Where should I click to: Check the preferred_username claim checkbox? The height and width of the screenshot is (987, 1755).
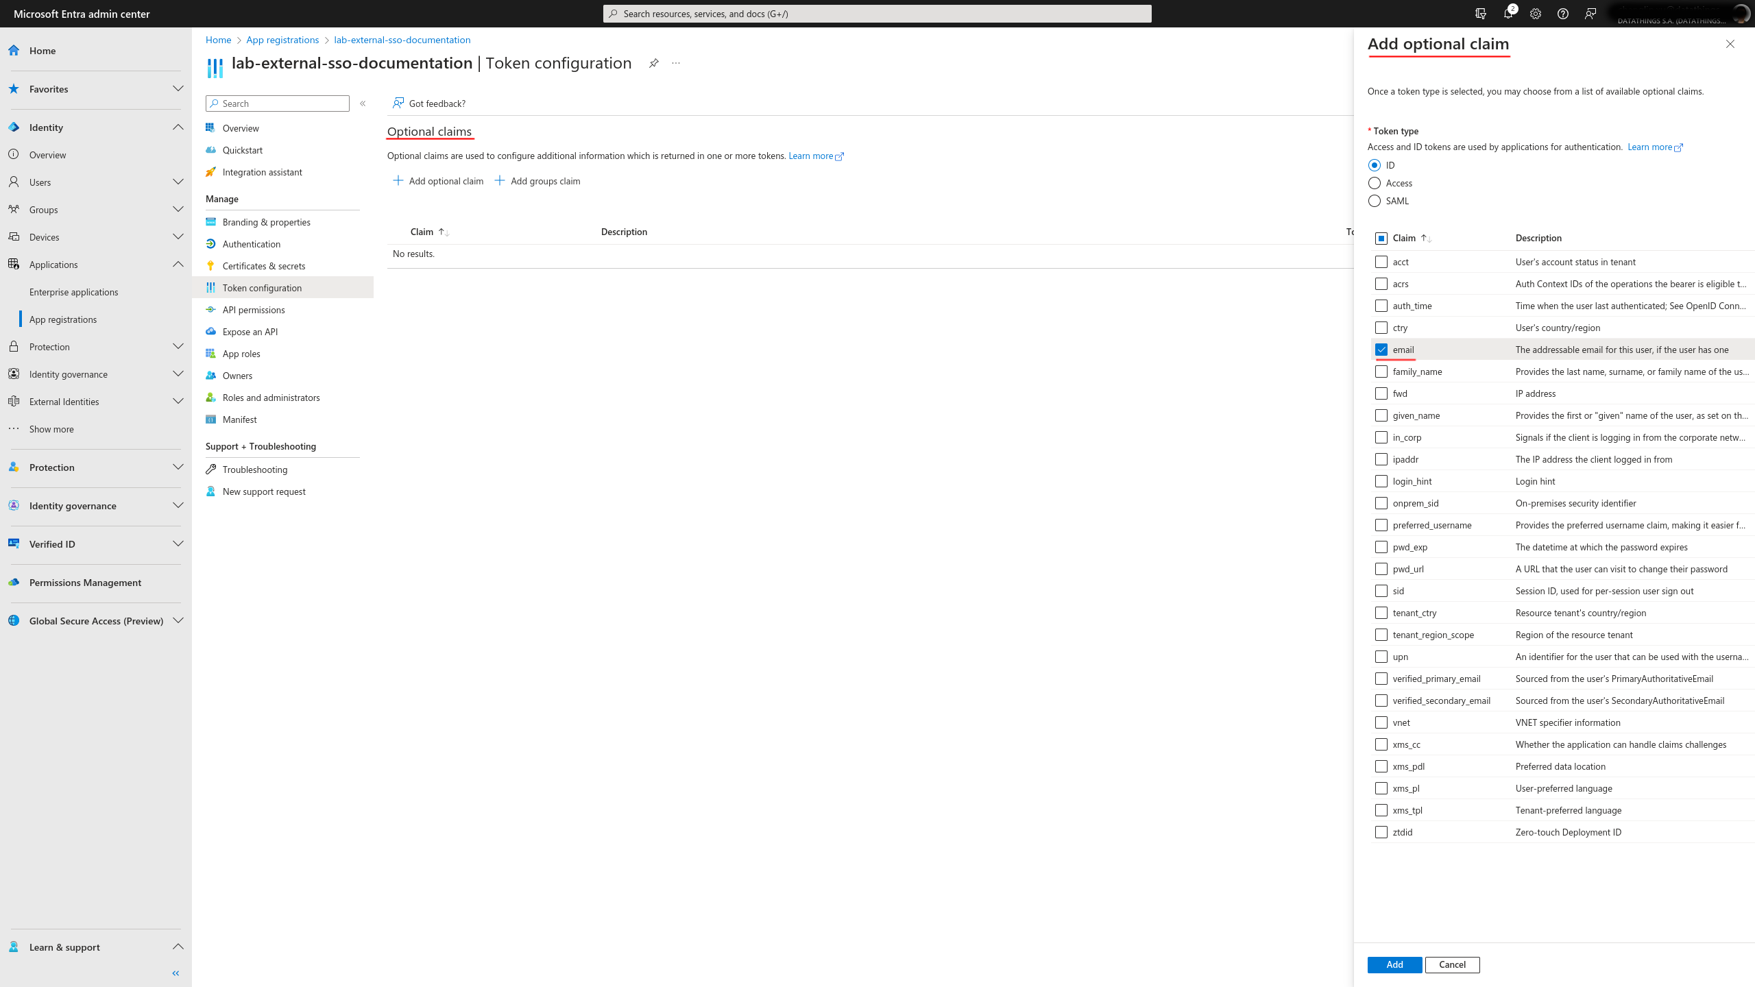pos(1381,525)
